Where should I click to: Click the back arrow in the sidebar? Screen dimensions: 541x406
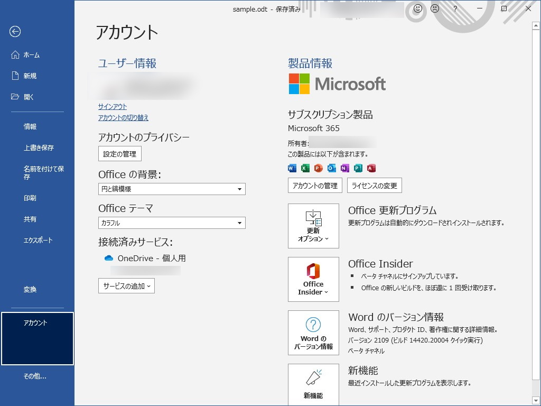[x=16, y=32]
